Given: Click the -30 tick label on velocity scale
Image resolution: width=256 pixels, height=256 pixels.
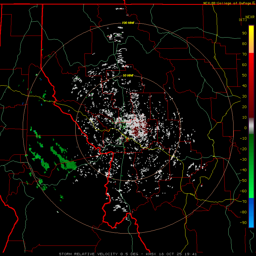Looking at the screenshot, I should [x=243, y=160].
